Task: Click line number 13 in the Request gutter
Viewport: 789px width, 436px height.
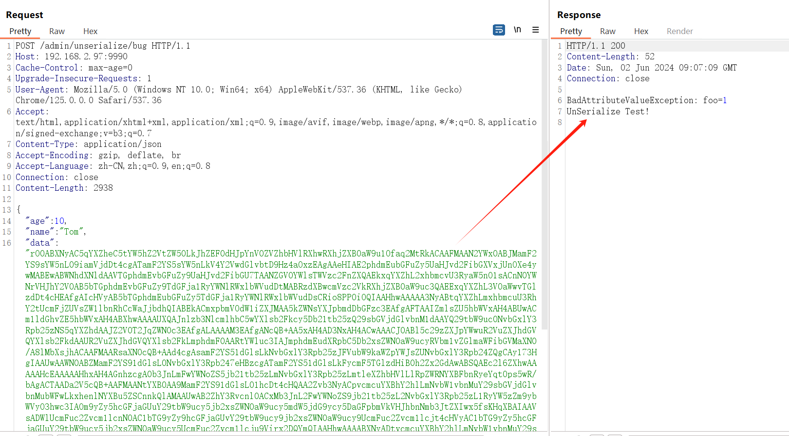Action: (x=6, y=210)
